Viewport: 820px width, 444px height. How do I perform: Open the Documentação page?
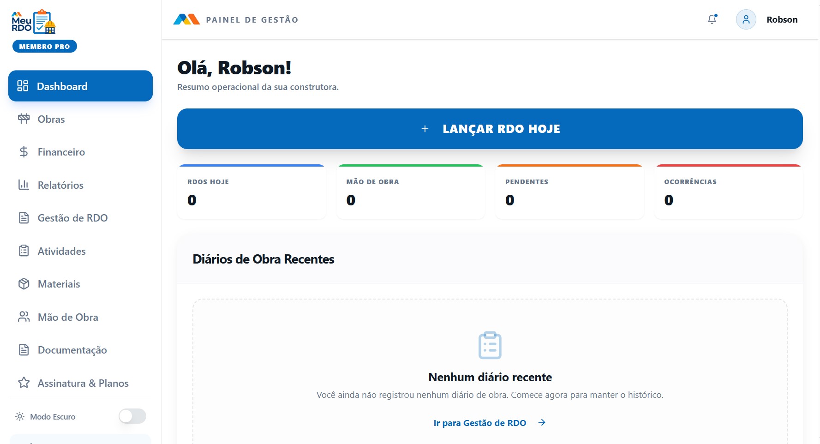(x=72, y=350)
